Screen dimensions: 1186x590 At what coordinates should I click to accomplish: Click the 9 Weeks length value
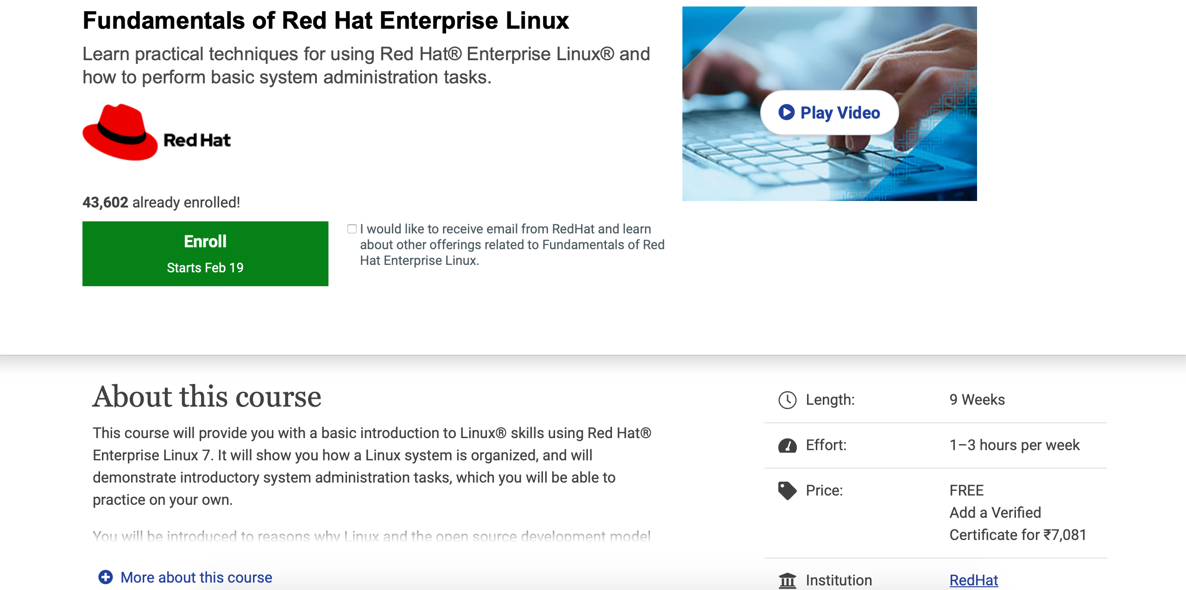pyautogui.click(x=977, y=400)
